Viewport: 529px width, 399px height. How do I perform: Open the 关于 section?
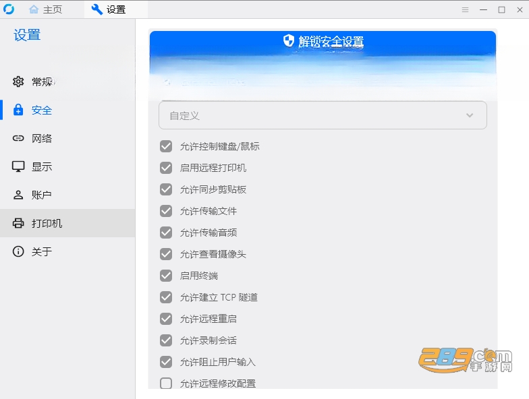[67, 251]
